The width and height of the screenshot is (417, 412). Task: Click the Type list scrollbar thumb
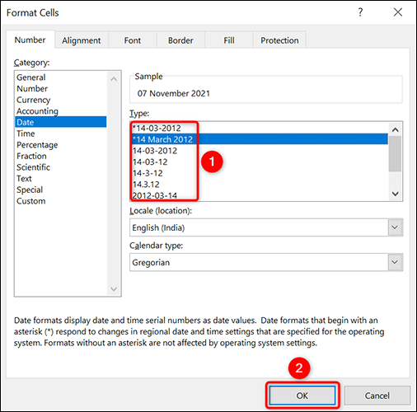coord(395,154)
